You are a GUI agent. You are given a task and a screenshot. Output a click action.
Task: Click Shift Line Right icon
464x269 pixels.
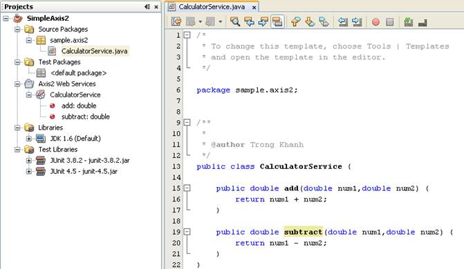(x=357, y=22)
